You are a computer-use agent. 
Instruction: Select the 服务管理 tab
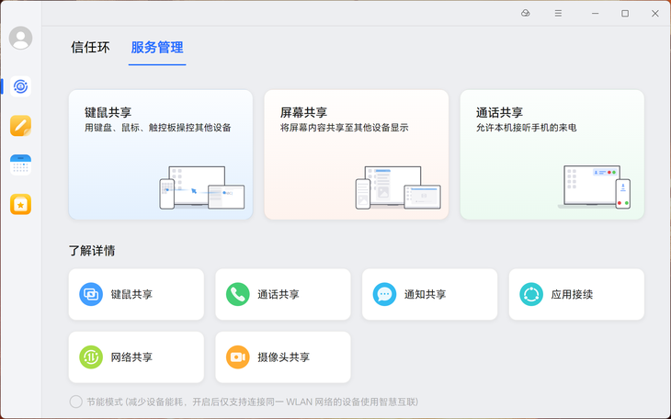click(x=157, y=47)
